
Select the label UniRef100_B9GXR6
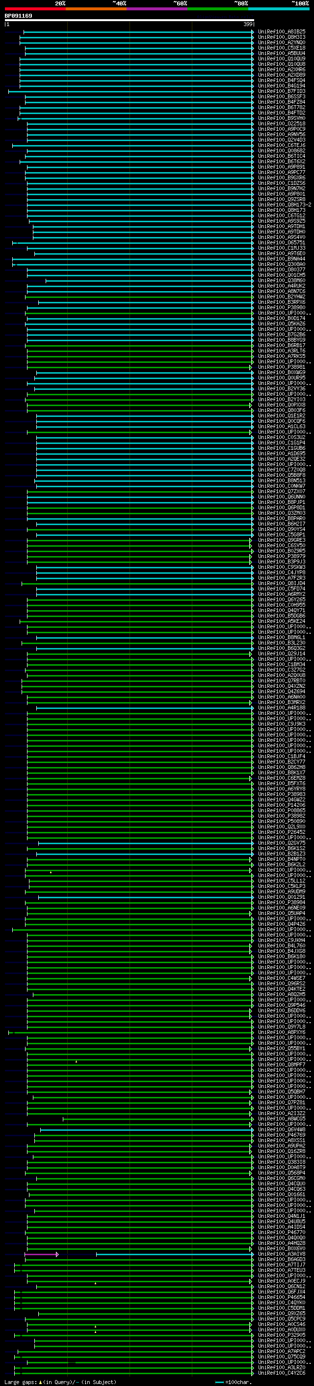coord(282,177)
